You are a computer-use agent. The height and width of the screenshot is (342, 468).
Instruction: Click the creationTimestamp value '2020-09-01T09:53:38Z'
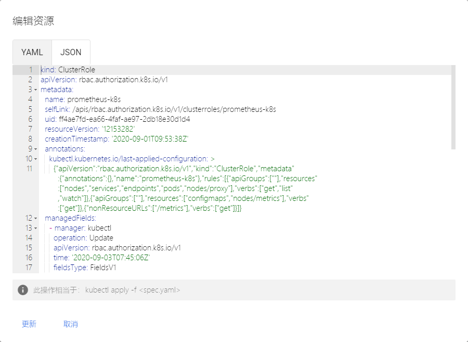(150, 139)
